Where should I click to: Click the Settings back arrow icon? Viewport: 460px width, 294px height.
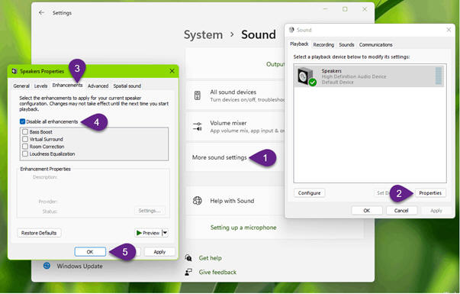pyautogui.click(x=41, y=13)
